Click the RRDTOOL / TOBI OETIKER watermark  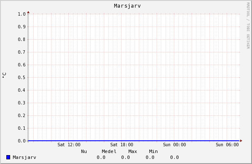pos(248,26)
